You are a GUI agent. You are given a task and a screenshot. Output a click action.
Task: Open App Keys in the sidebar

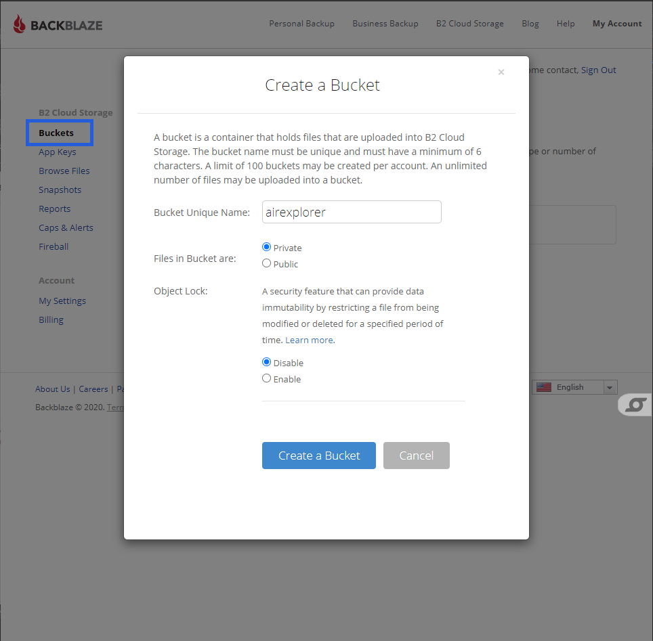[58, 152]
